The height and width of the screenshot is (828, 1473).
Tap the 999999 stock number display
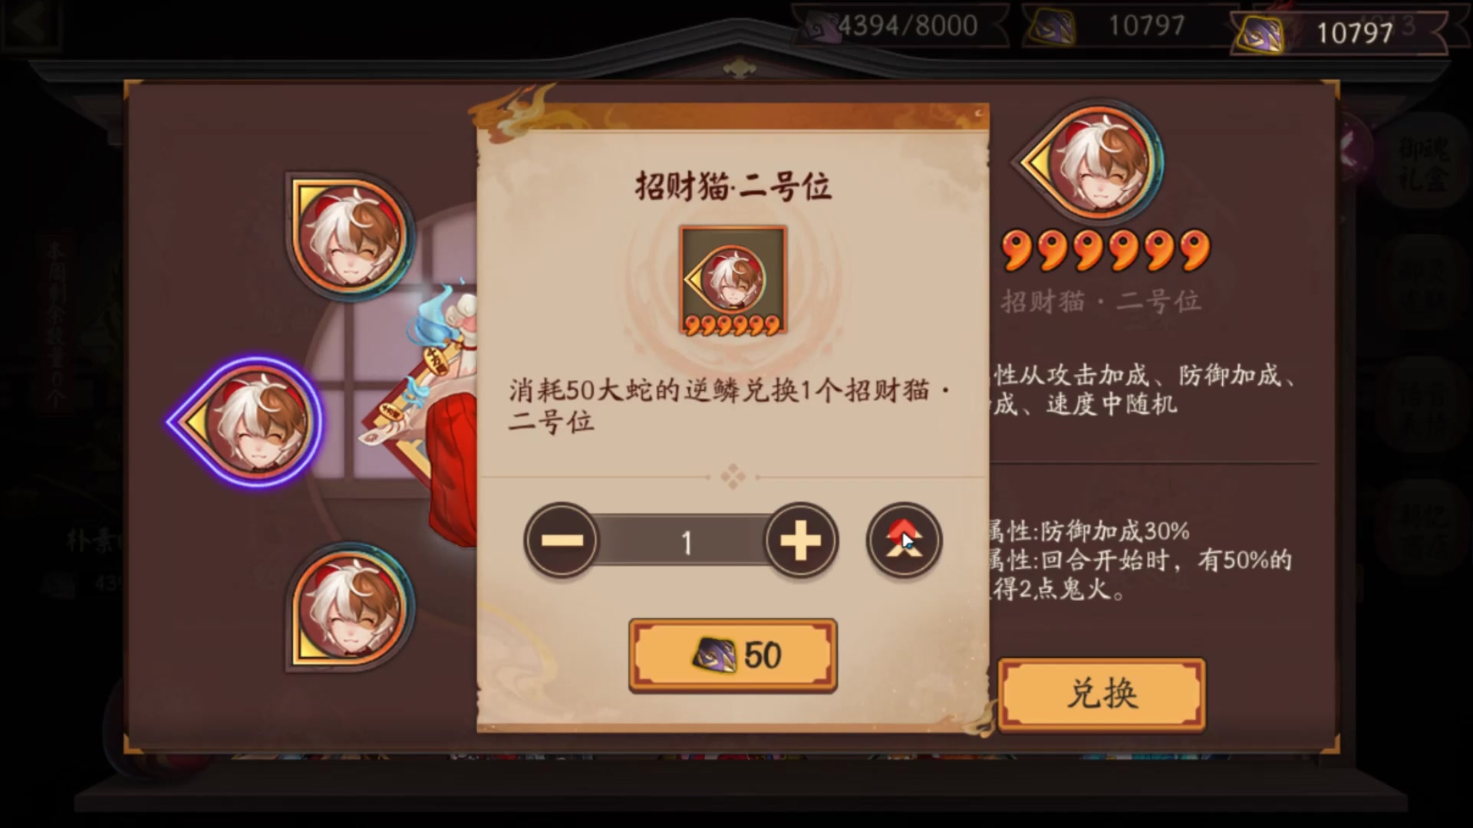[1106, 251]
